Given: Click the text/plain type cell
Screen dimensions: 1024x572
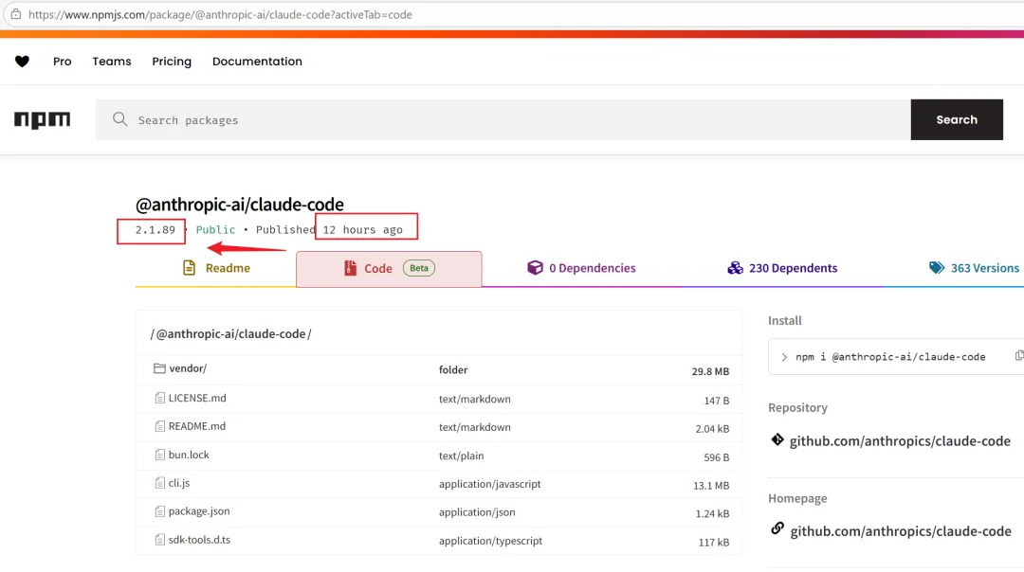Looking at the screenshot, I should (x=461, y=456).
